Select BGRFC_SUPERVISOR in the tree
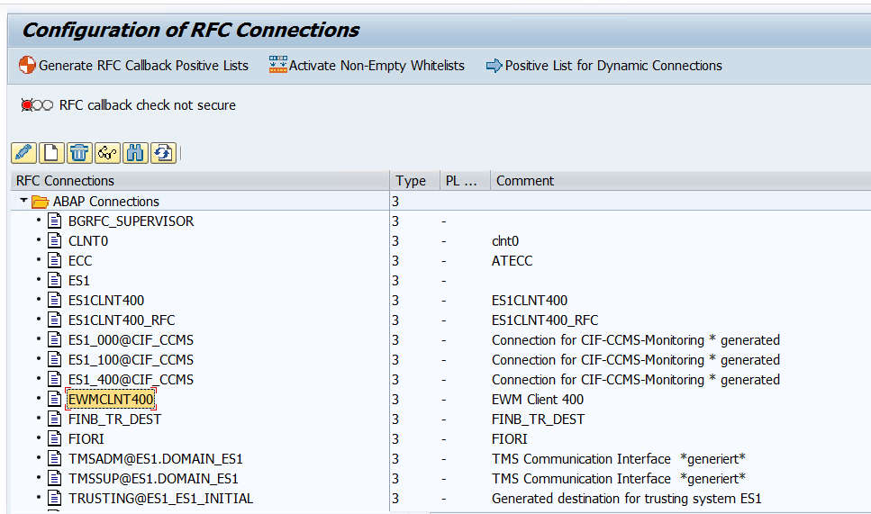 132,221
